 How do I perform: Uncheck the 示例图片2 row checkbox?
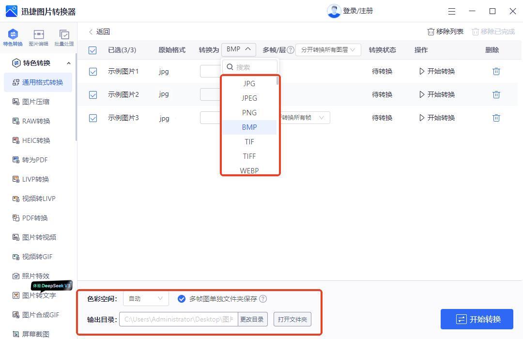point(93,95)
